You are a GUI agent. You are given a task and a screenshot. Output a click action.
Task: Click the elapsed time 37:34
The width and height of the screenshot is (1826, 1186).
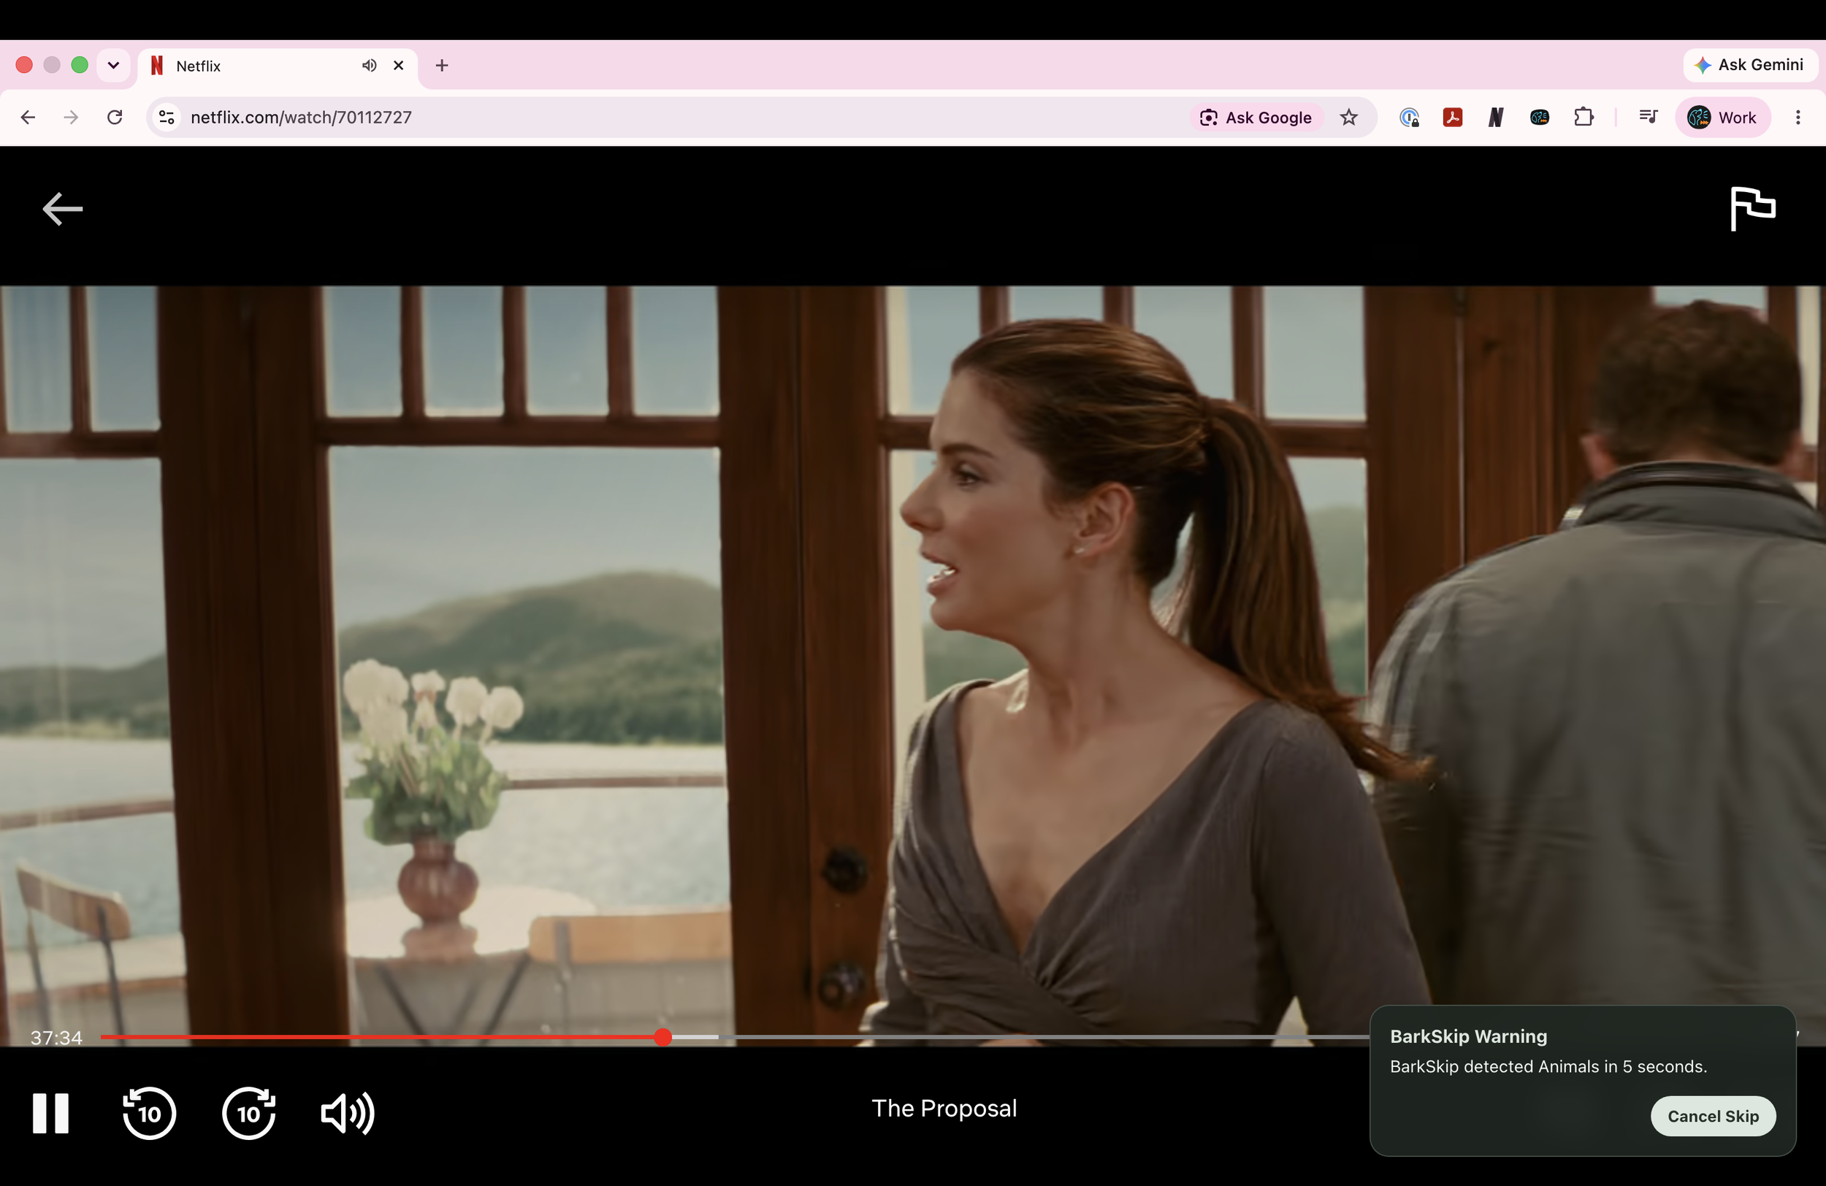click(x=56, y=1038)
